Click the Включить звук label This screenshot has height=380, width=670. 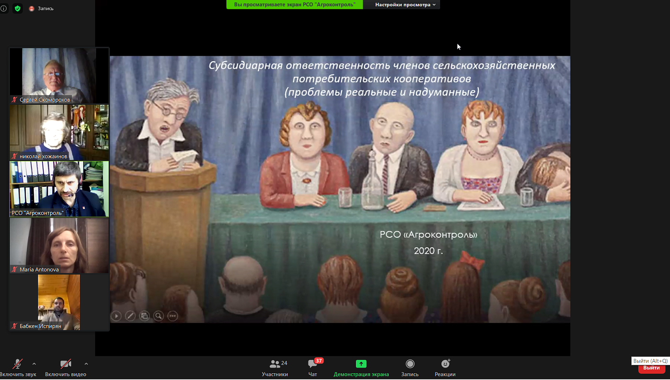(x=18, y=375)
